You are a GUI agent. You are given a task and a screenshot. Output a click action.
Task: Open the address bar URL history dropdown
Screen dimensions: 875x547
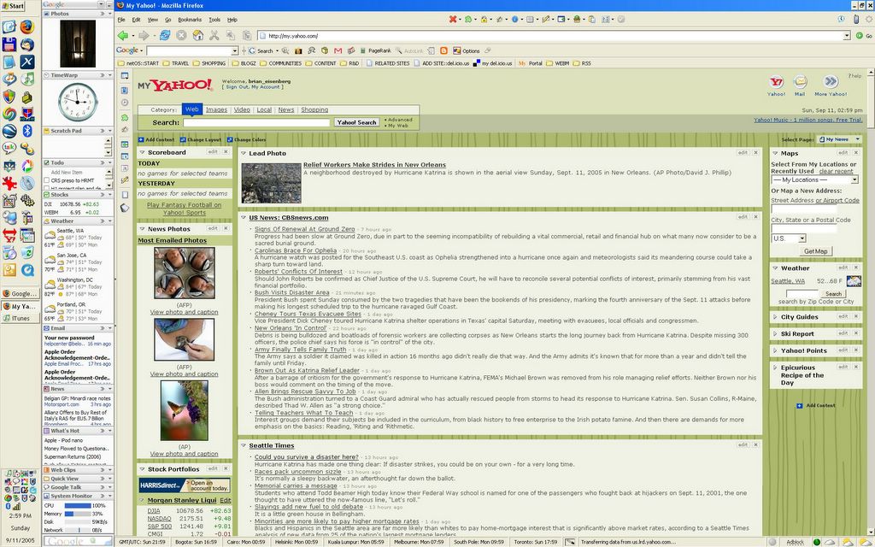coord(847,36)
